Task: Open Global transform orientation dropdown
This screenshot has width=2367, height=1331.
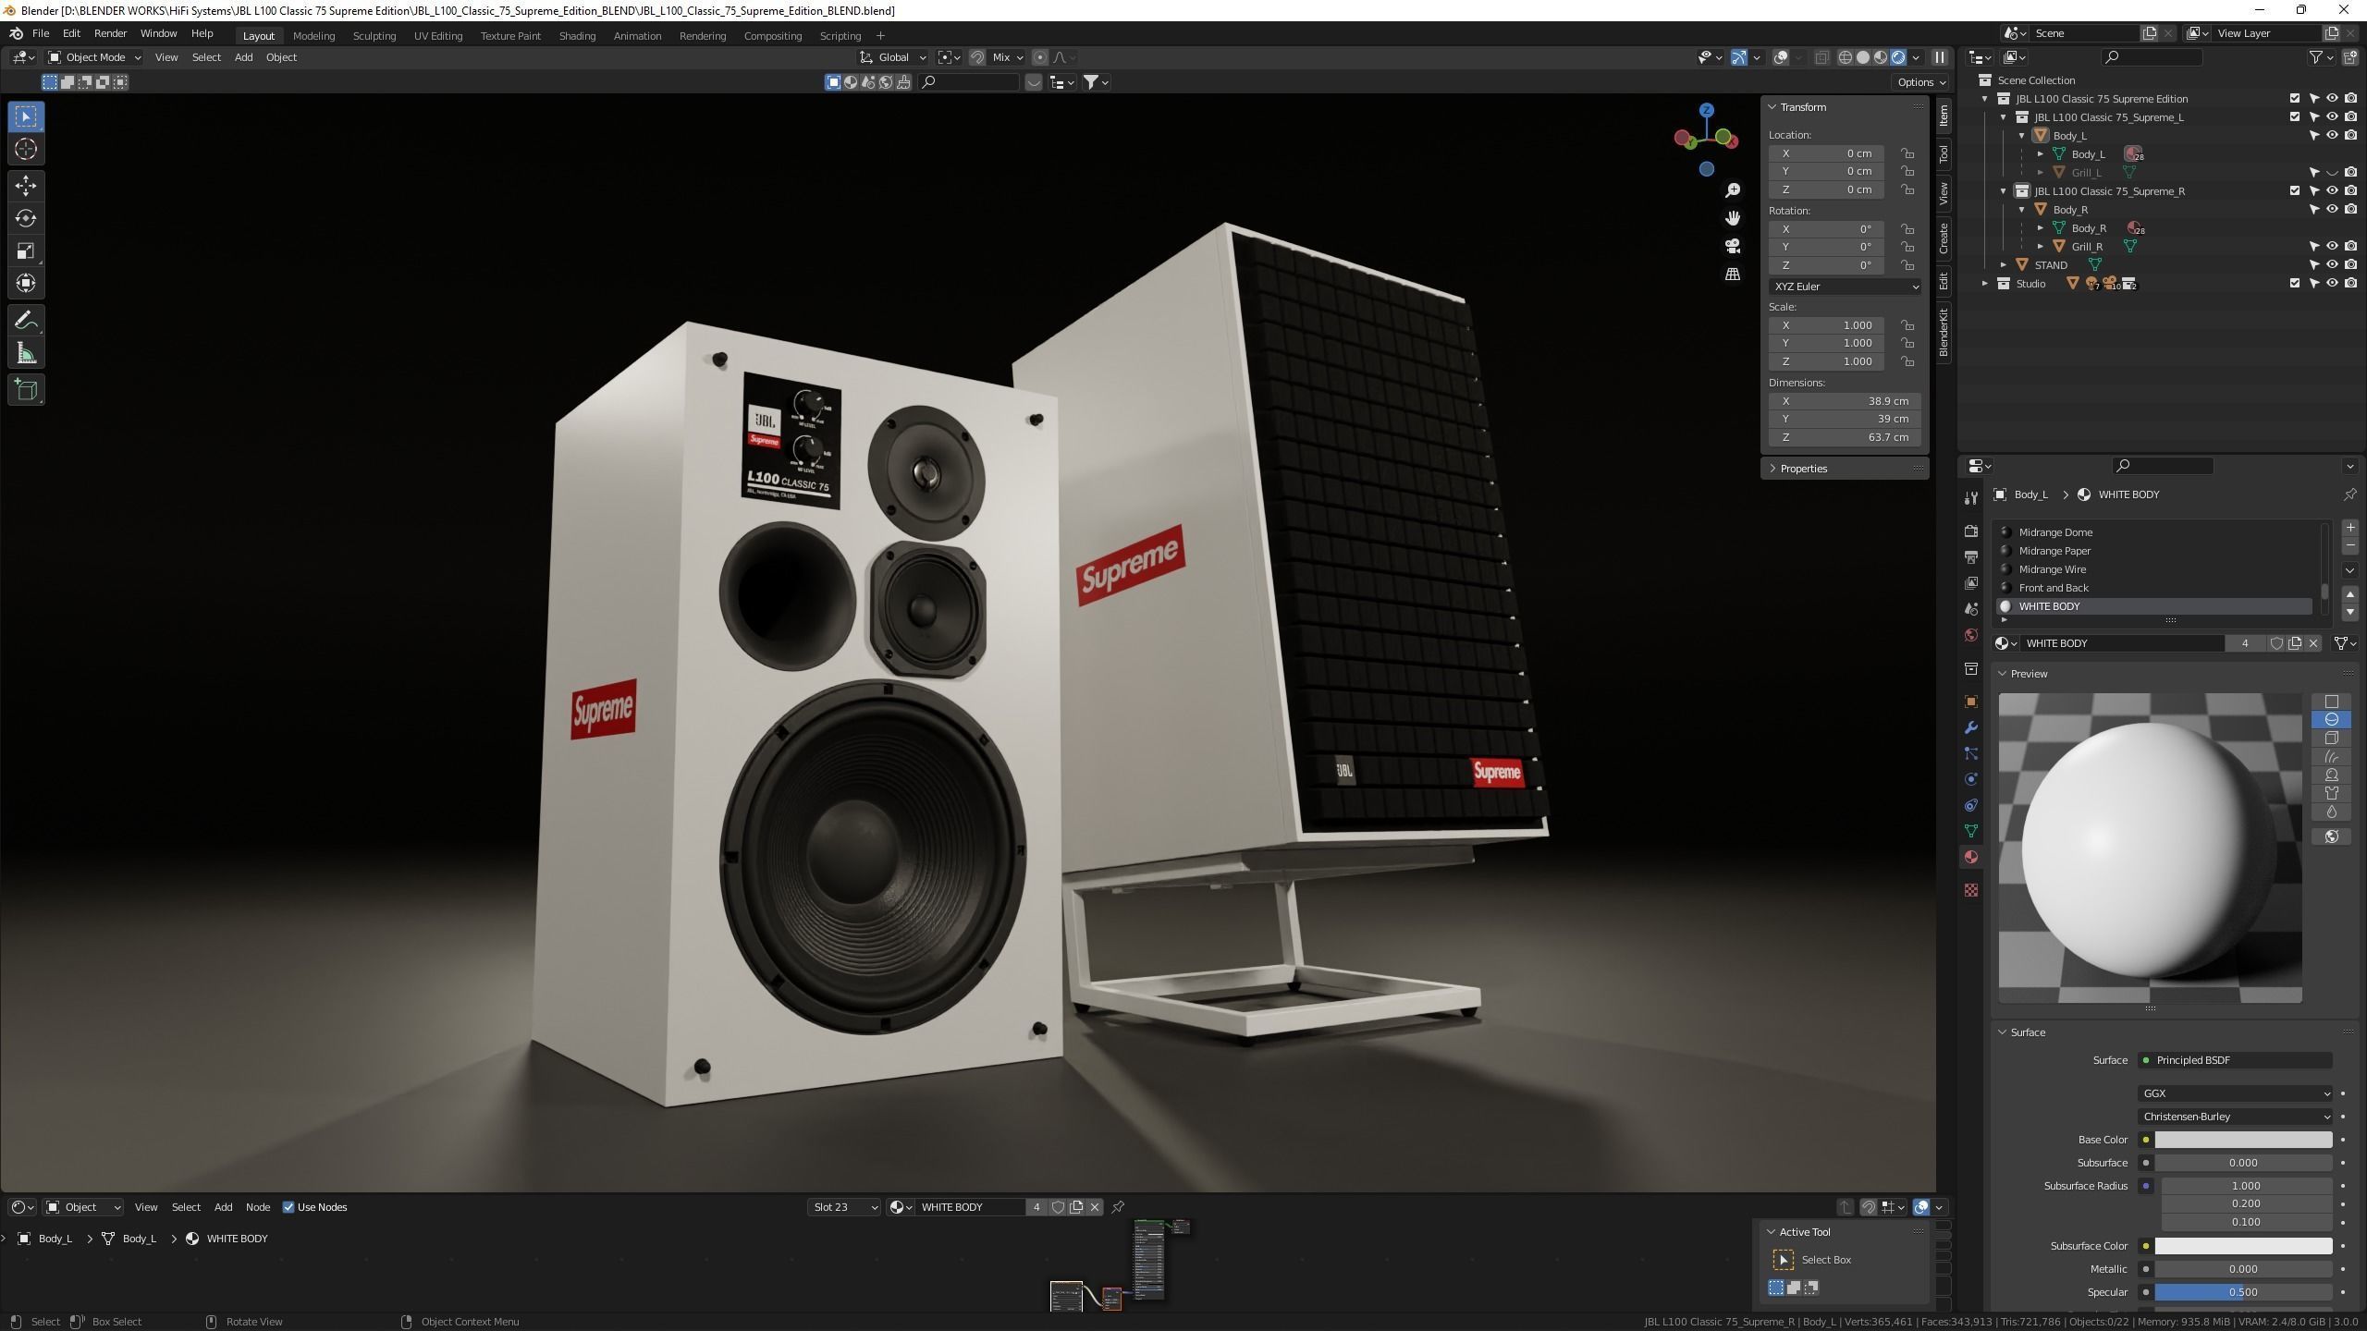Action: click(x=892, y=57)
